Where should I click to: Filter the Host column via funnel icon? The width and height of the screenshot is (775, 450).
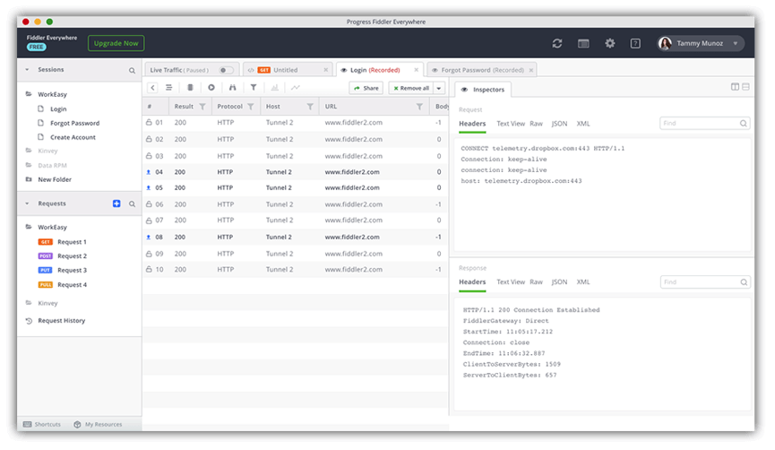click(x=310, y=107)
